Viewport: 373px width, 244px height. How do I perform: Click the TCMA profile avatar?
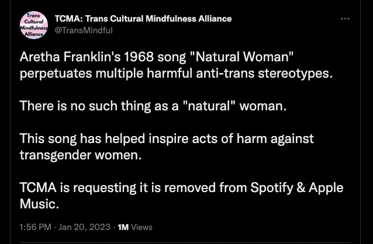click(x=34, y=25)
